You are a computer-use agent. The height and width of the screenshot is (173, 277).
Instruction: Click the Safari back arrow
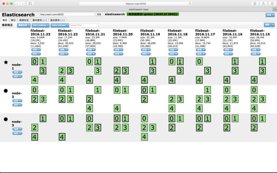17,4
